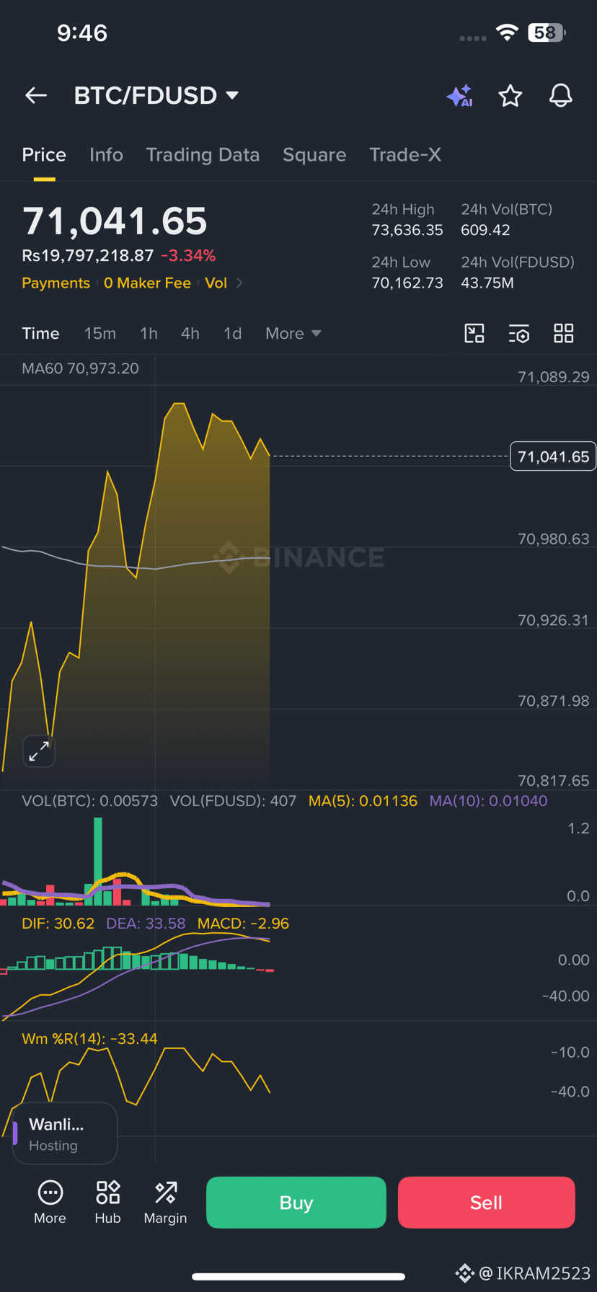
Task: Open the BTC/FDUSD pair selector dropdown
Action: coord(156,95)
